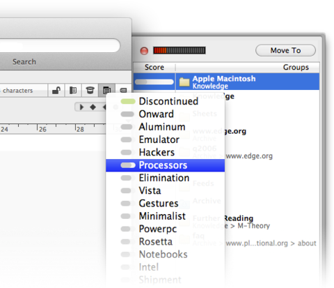
Task: Click the unlocked padlock icon
Action: 56,90
